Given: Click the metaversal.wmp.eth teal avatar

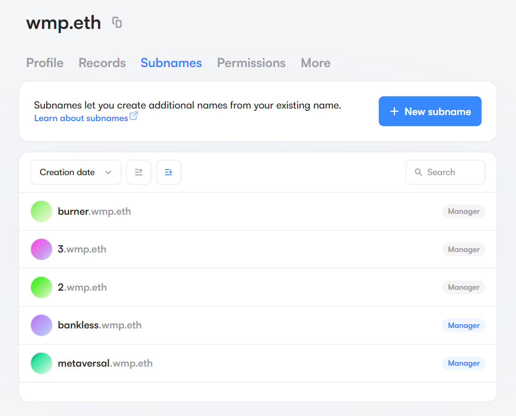Looking at the screenshot, I should 41,363.
